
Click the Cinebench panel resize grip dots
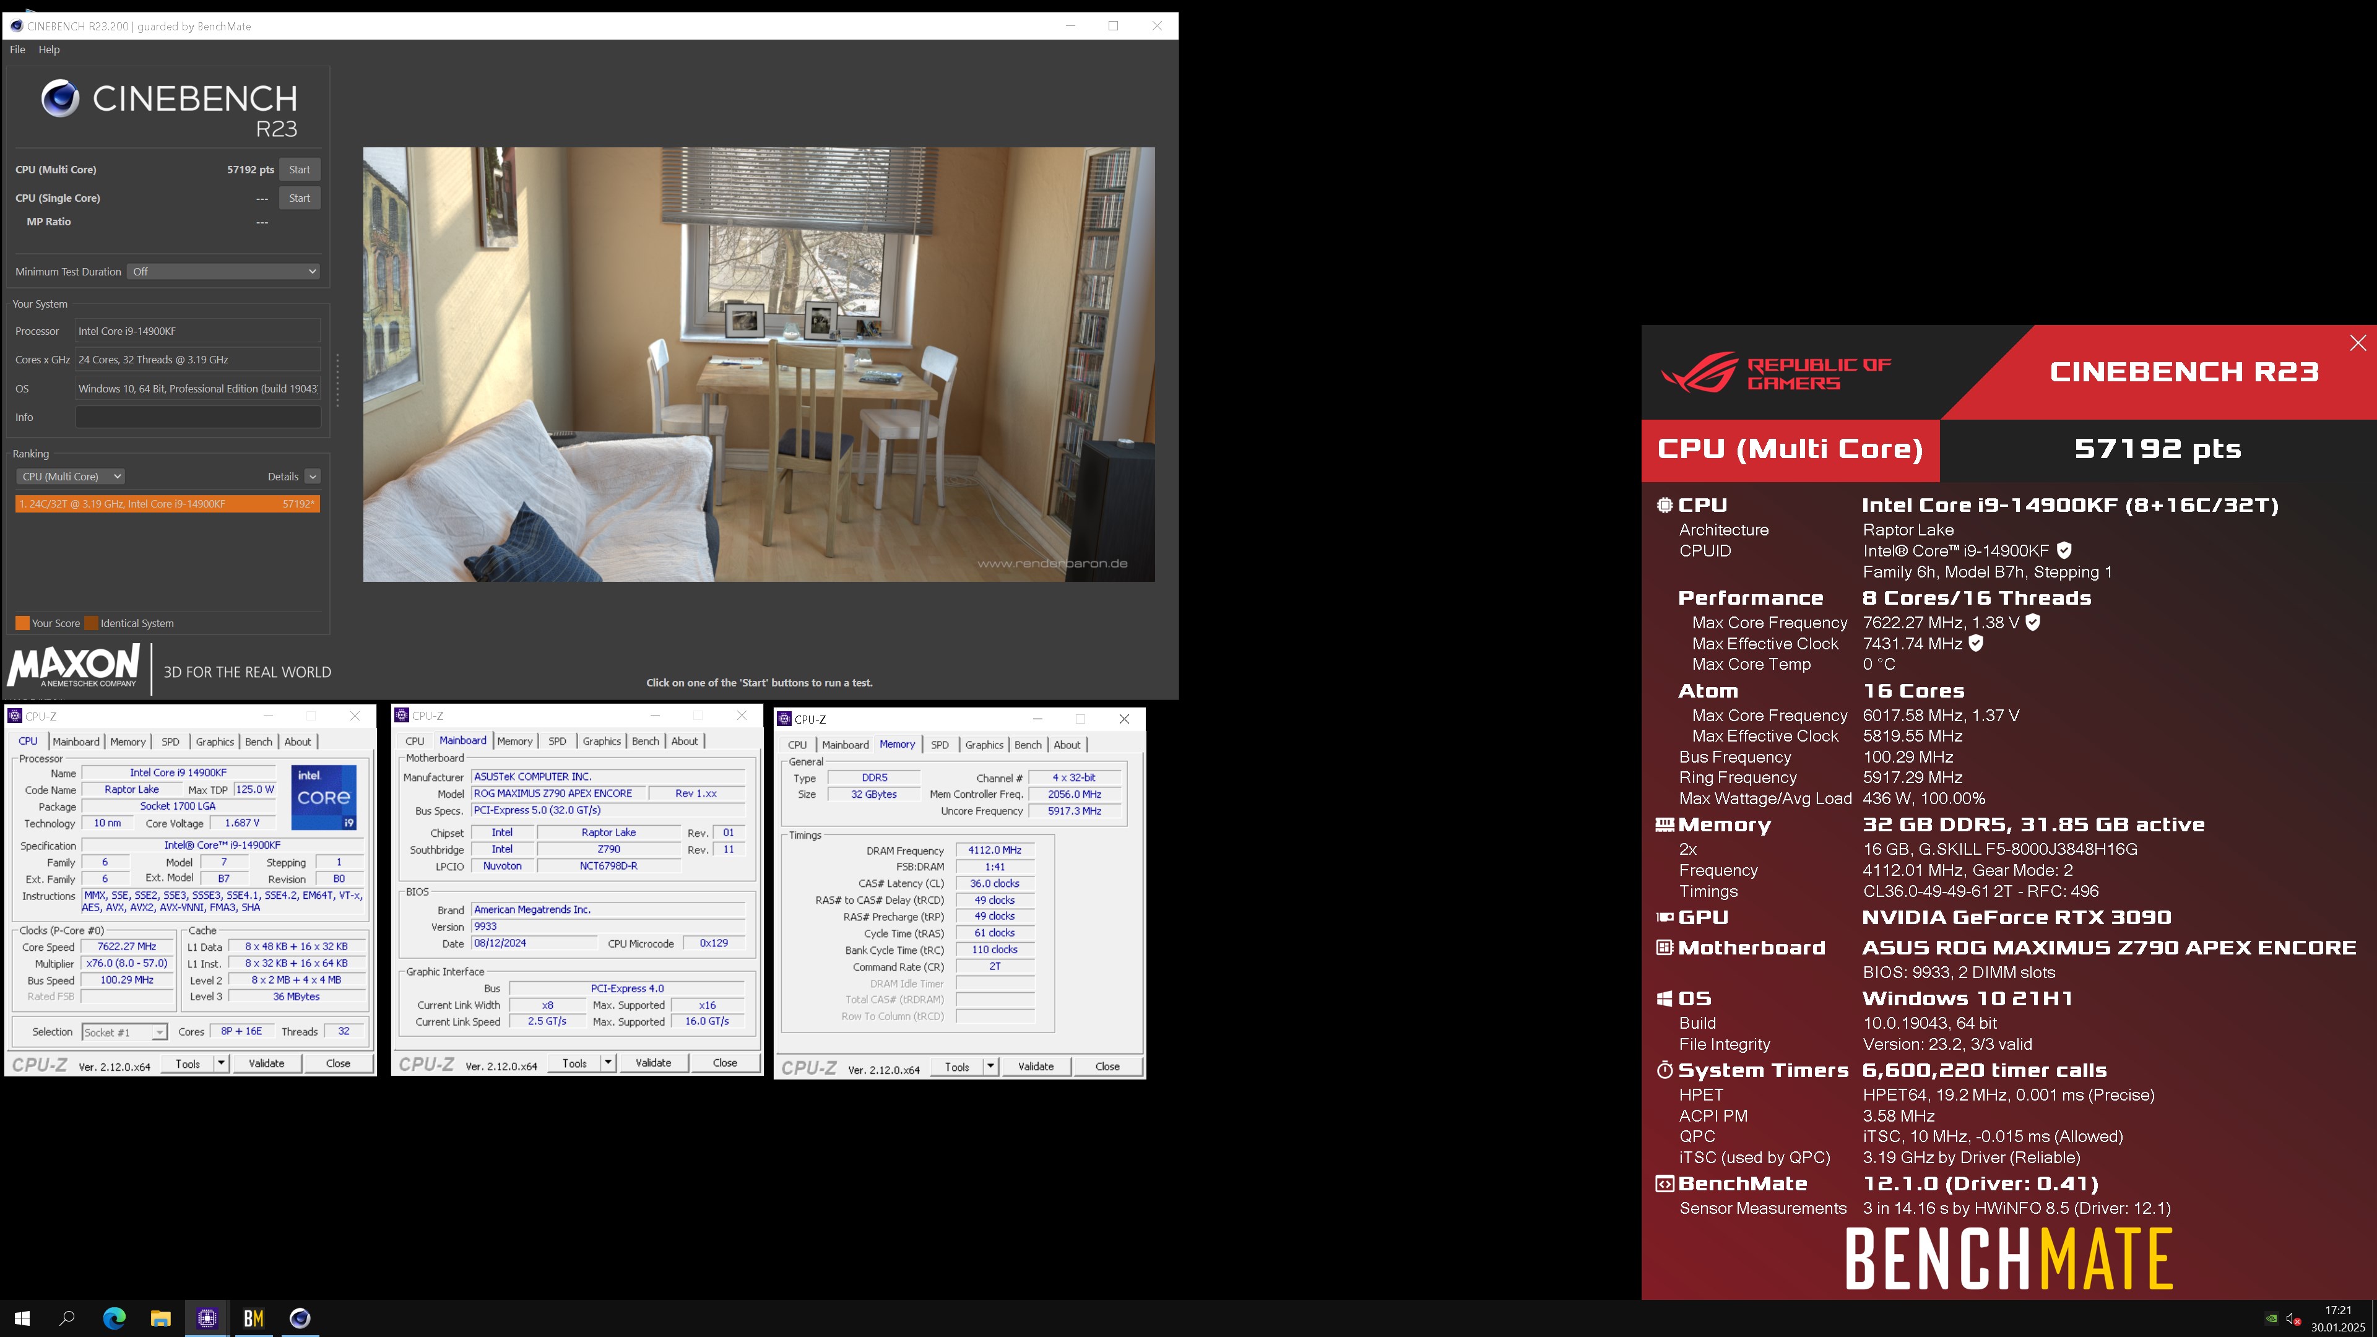point(338,379)
